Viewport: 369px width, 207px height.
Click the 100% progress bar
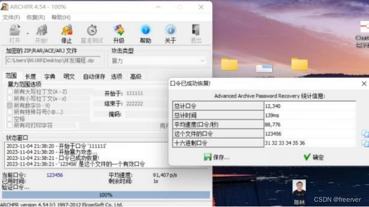tap(106, 195)
